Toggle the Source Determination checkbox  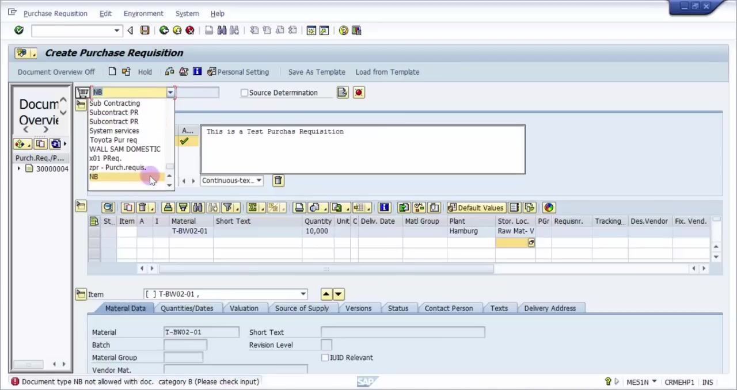tap(244, 93)
